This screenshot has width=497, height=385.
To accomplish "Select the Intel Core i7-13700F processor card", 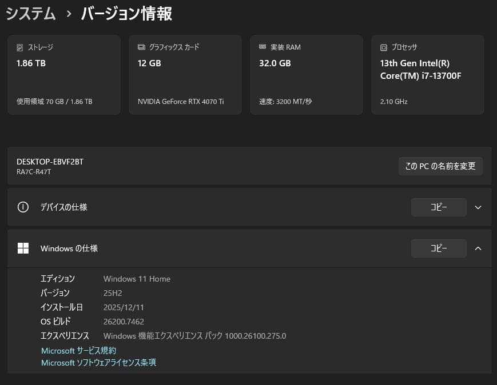I will (x=427, y=74).
